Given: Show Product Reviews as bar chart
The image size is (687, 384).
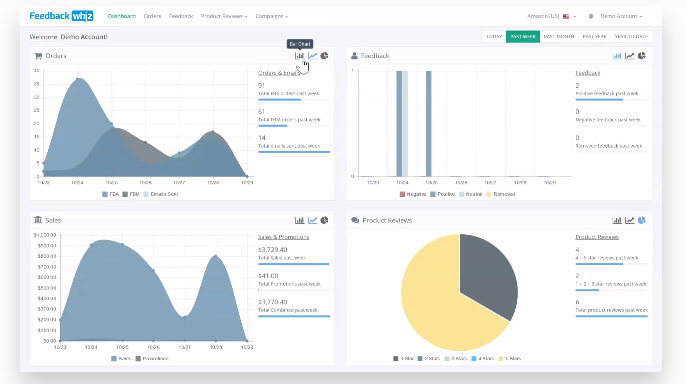Looking at the screenshot, I should (x=617, y=220).
